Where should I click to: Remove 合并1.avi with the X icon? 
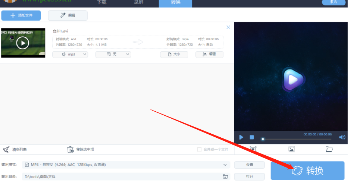click(228, 27)
